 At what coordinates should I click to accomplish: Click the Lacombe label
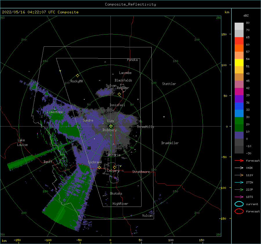pos(125,73)
